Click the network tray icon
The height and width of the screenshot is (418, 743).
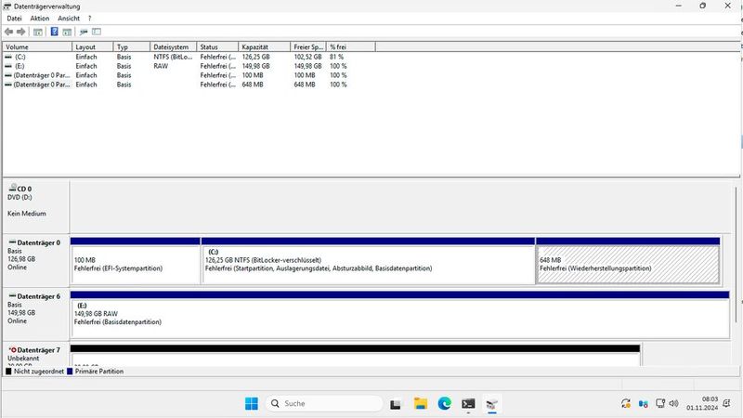(x=660, y=403)
